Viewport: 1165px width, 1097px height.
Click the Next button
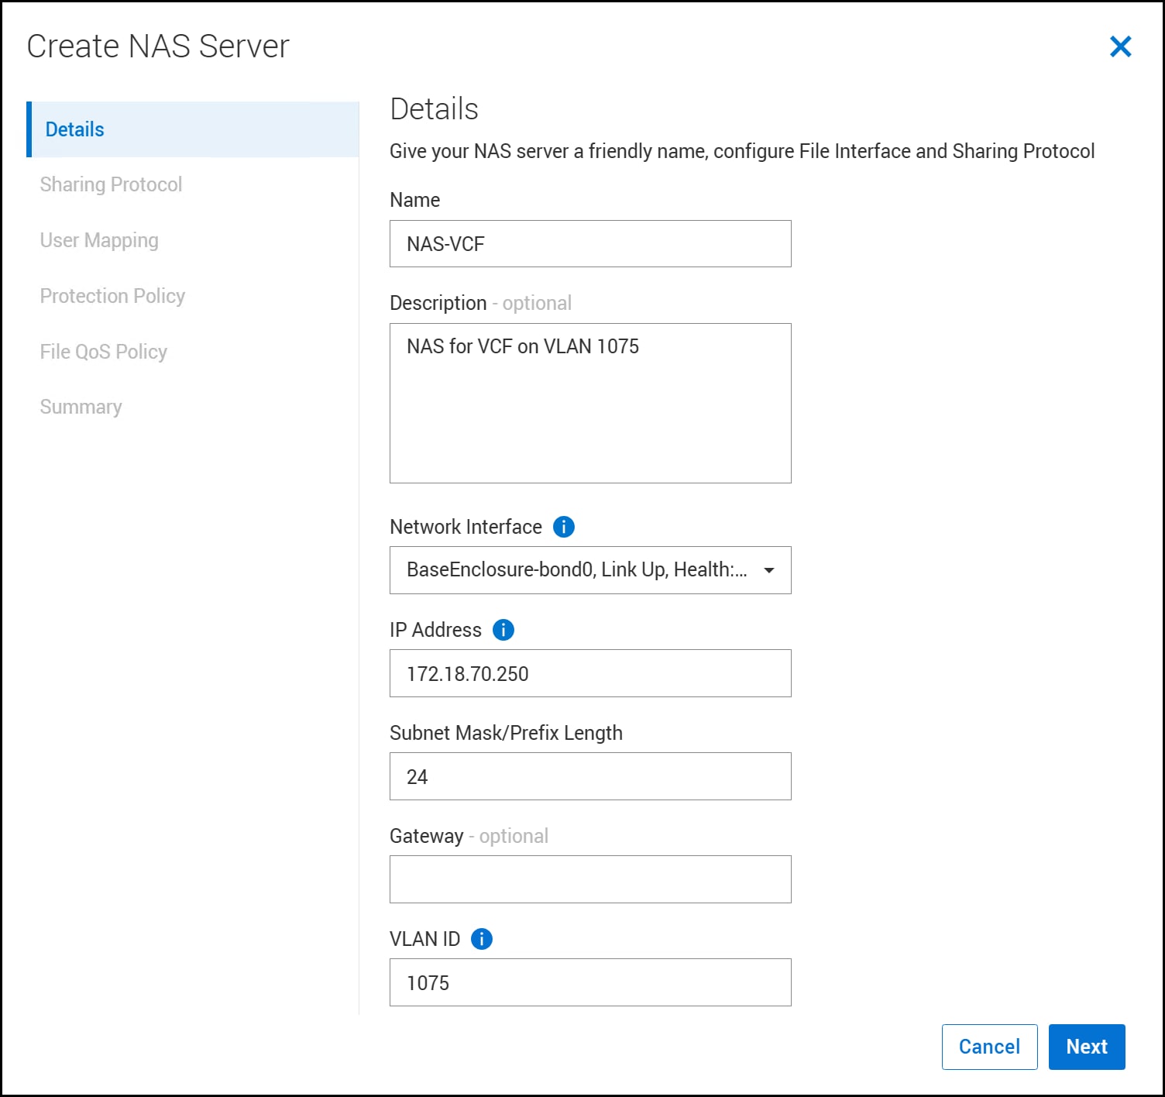(1087, 1047)
